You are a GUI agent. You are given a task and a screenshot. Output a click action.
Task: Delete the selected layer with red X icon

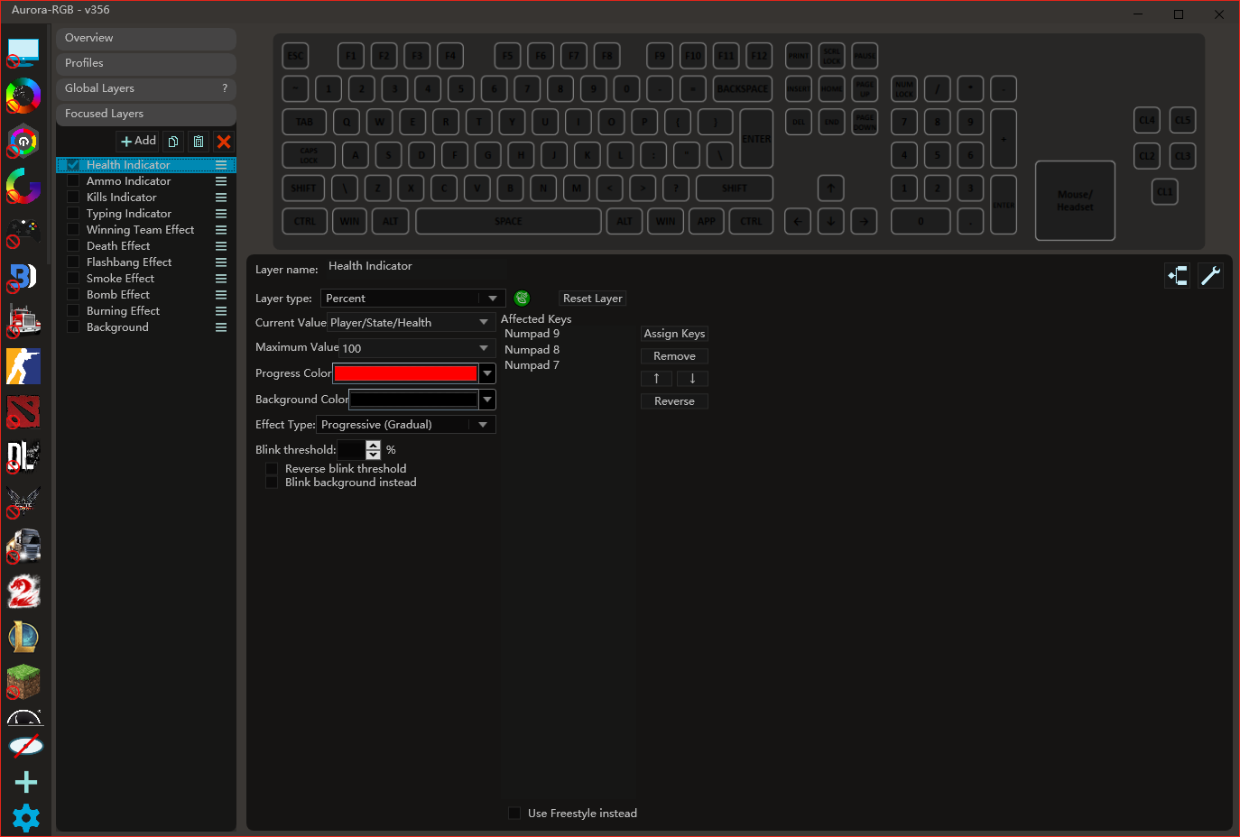tap(223, 142)
